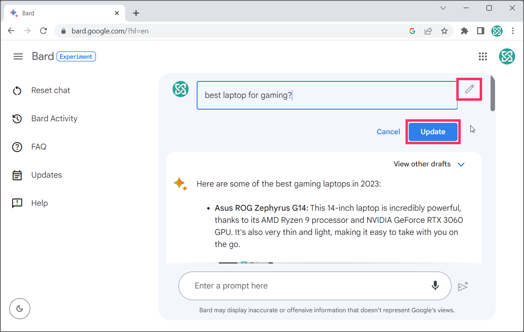Click the FAQ question mark icon
524x332 pixels.
coord(17,147)
